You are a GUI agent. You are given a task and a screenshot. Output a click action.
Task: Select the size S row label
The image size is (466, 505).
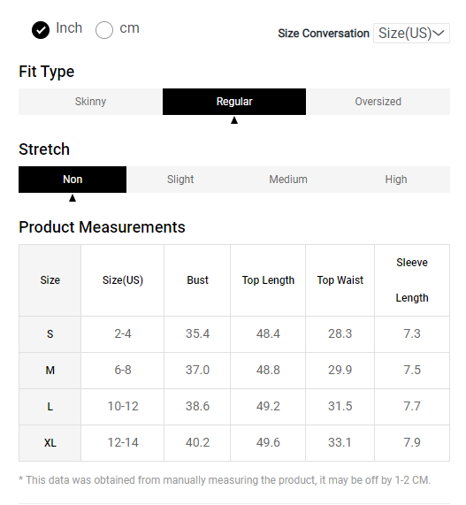coord(50,334)
